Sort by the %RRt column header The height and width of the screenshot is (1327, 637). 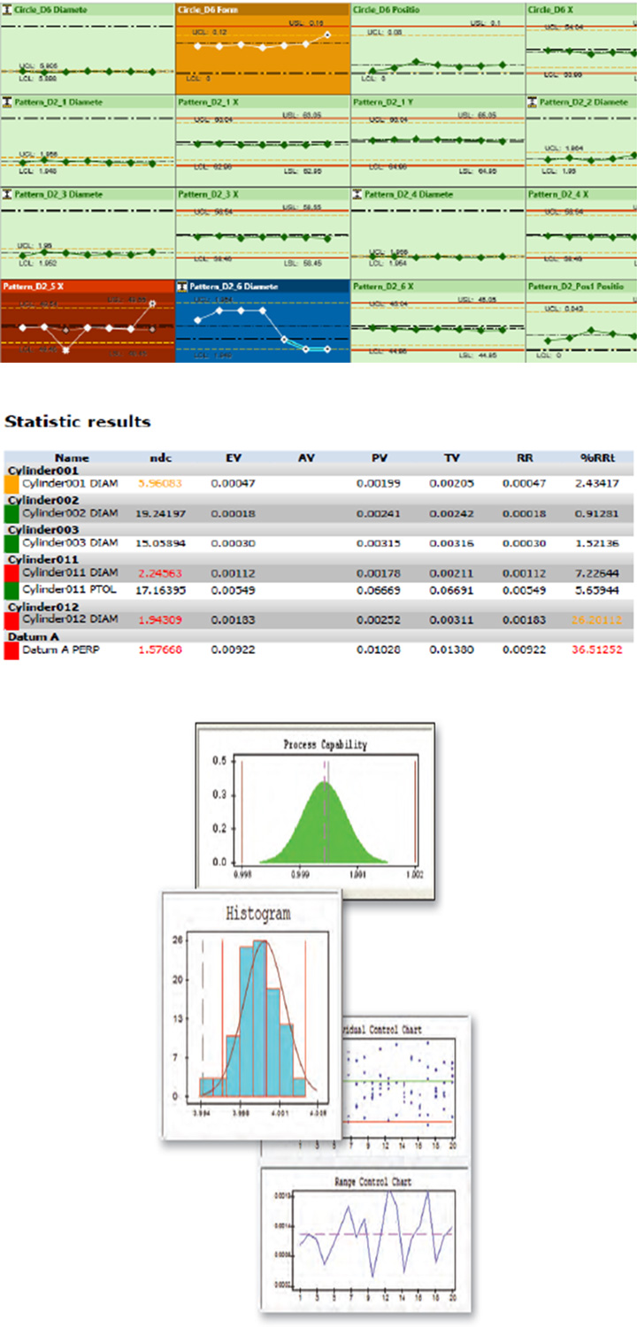[596, 458]
